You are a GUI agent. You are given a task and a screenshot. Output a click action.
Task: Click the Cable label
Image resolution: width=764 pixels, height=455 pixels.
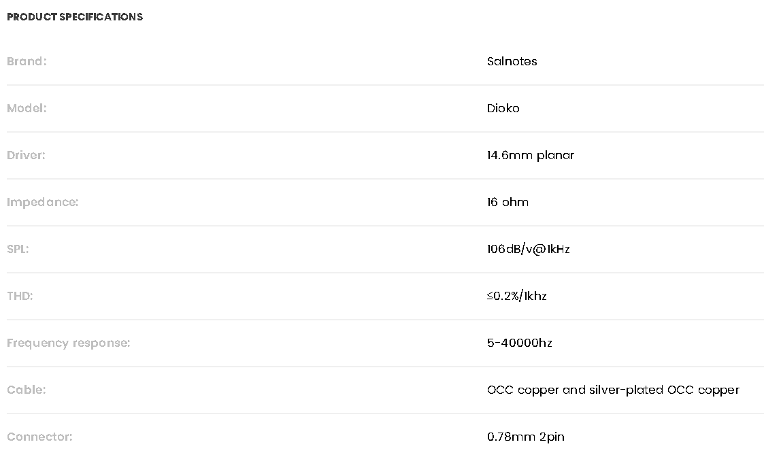pyautogui.click(x=26, y=390)
